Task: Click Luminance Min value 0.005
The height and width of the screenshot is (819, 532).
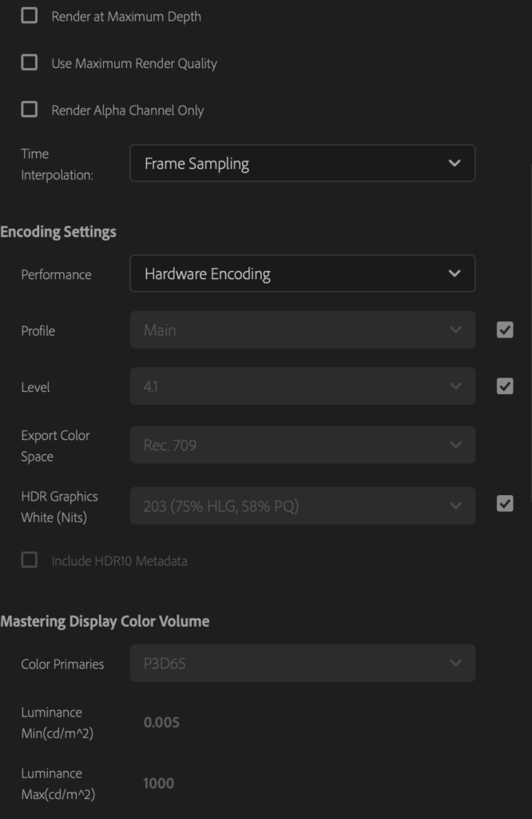Action: point(161,722)
